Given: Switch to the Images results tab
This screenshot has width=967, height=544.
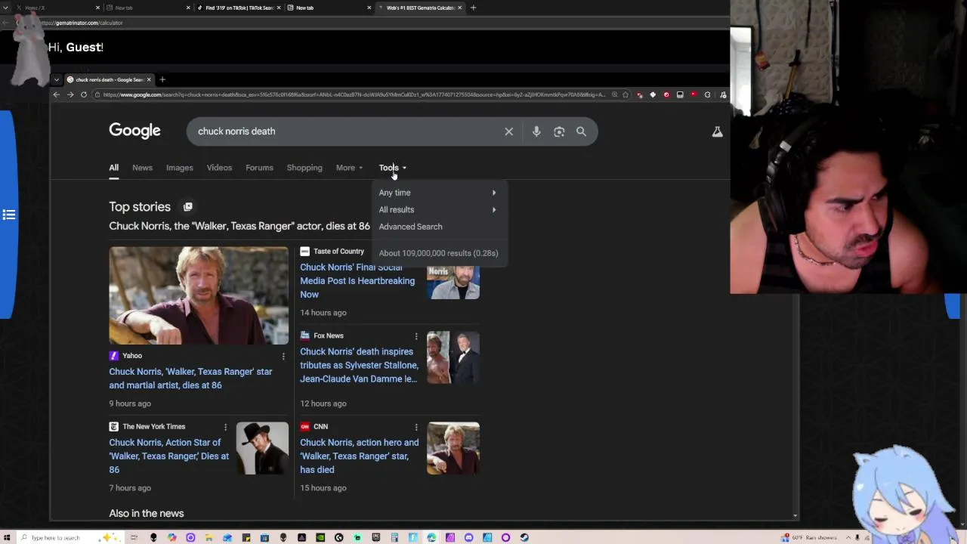Looking at the screenshot, I should [x=180, y=168].
